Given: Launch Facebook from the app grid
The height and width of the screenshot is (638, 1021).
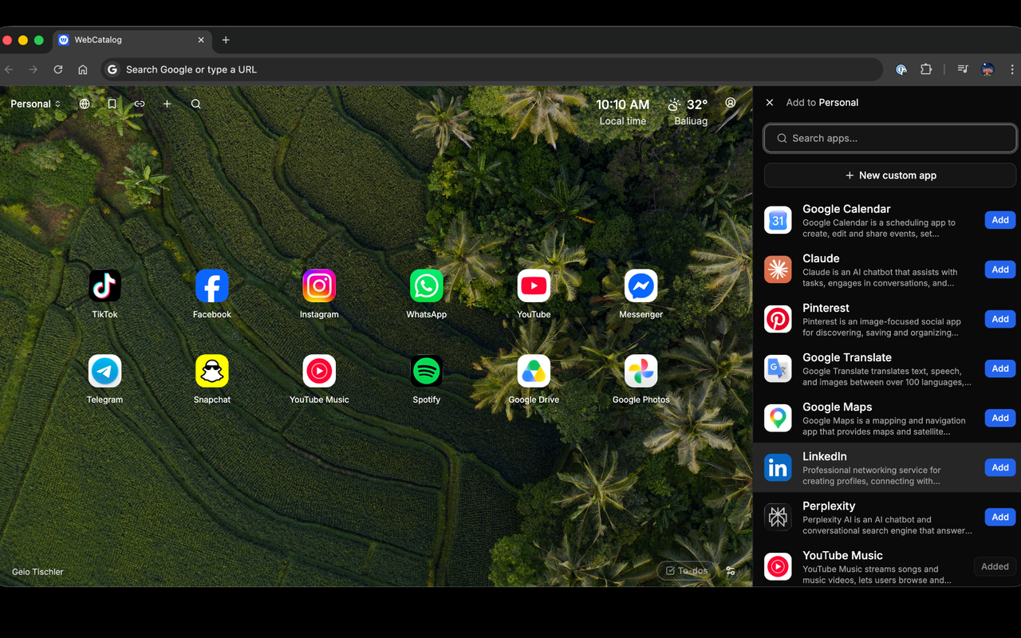Looking at the screenshot, I should click(212, 286).
